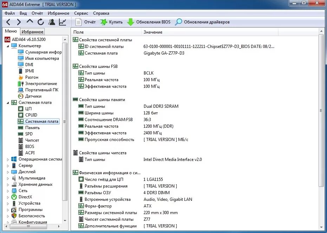Expand the Устройства tree node
The width and height of the screenshot is (327, 233).
pos(8,204)
